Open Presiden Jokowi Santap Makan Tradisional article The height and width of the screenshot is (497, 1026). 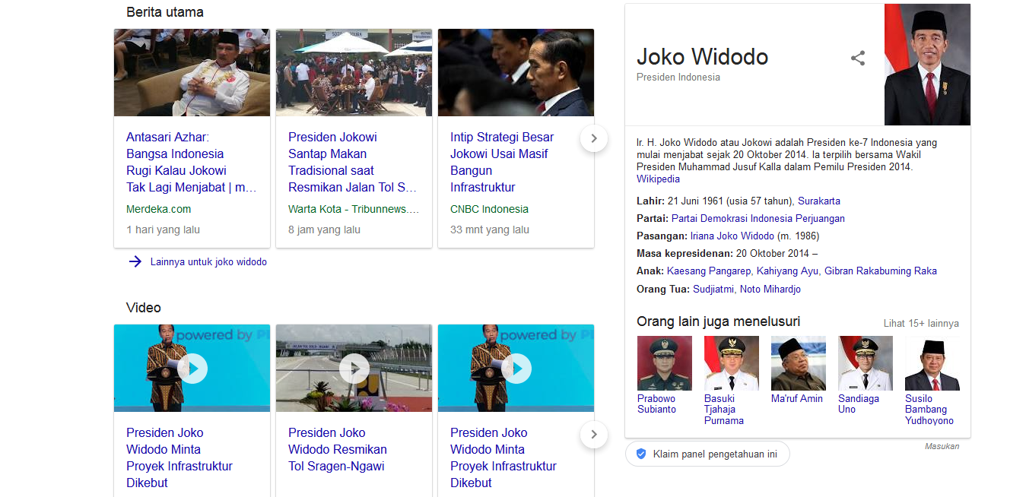[x=352, y=162]
